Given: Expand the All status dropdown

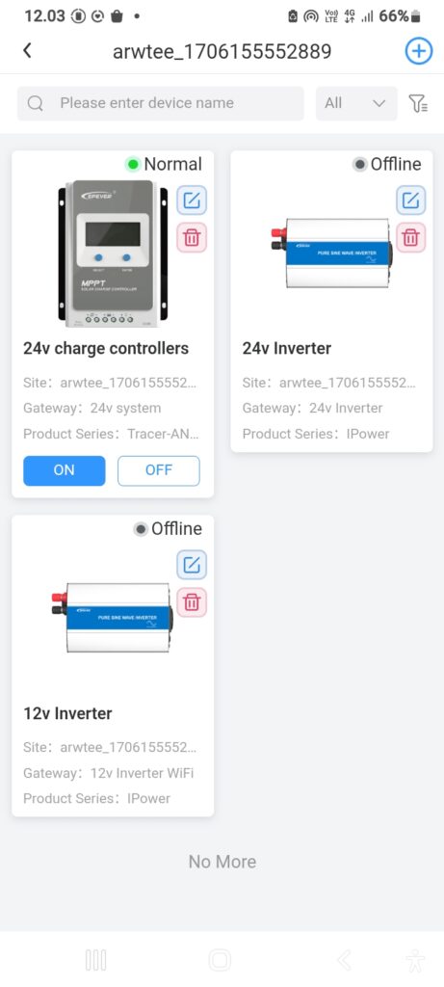Looking at the screenshot, I should pos(356,103).
